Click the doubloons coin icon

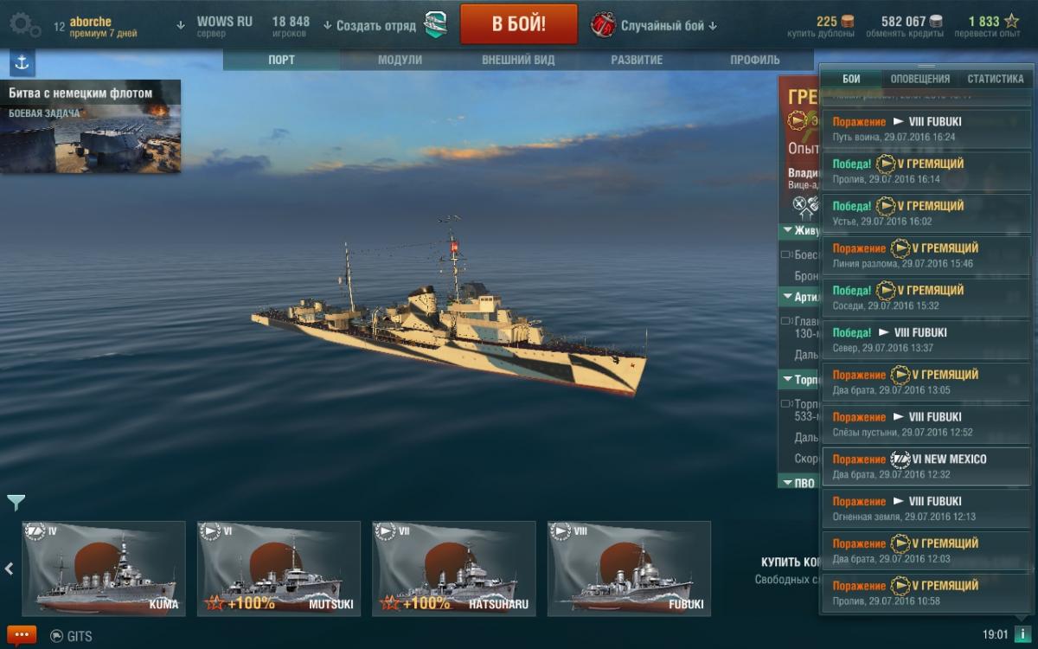pyautogui.click(x=848, y=22)
